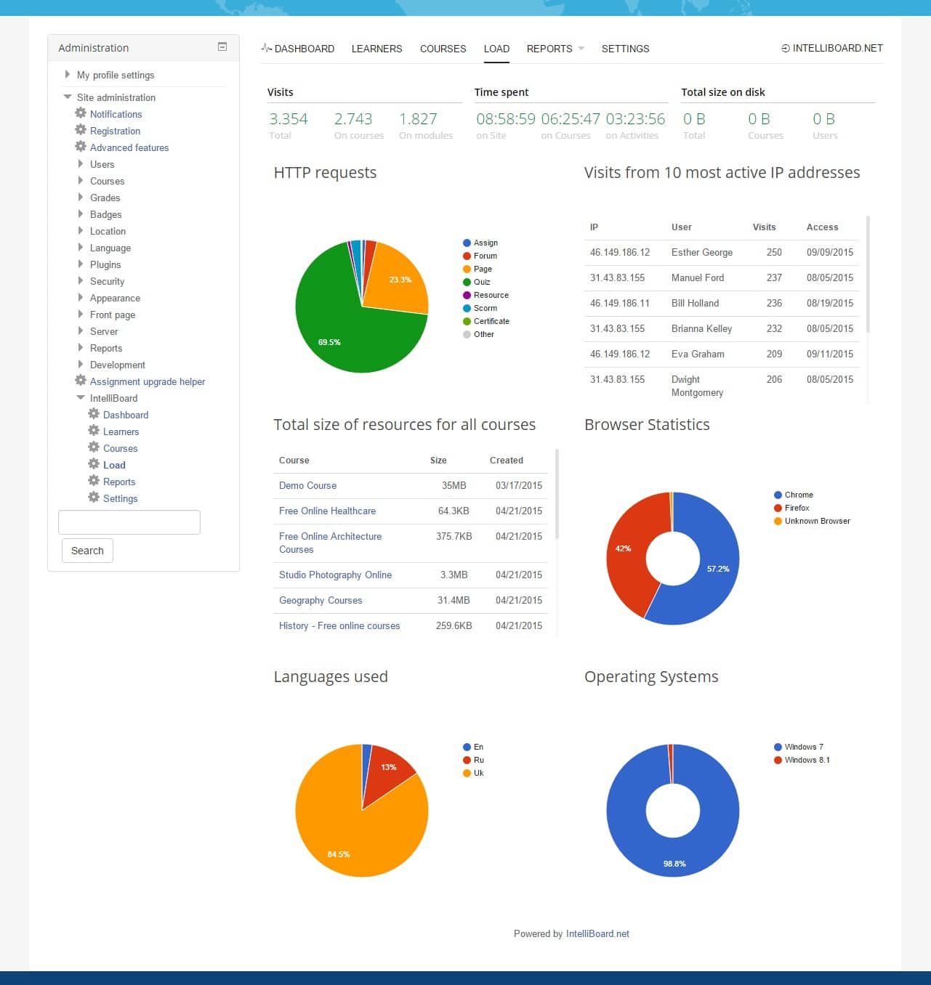This screenshot has width=931, height=985.
Task: Click the gear icon beside IntelliBoard Settings
Action: pos(94,498)
